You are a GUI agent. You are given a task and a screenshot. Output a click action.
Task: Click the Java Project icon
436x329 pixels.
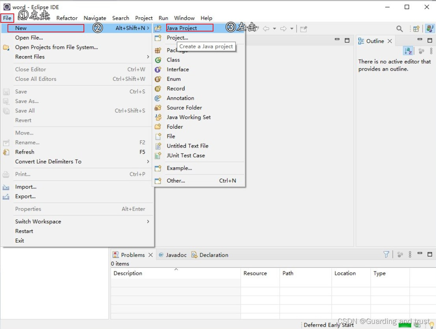(158, 28)
